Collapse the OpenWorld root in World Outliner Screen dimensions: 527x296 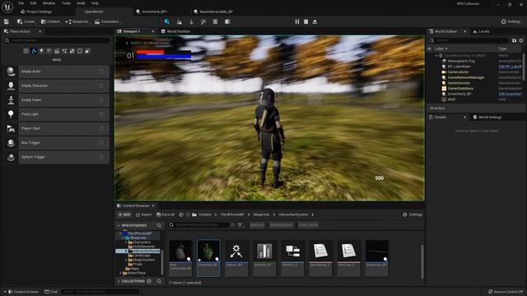[436, 56]
